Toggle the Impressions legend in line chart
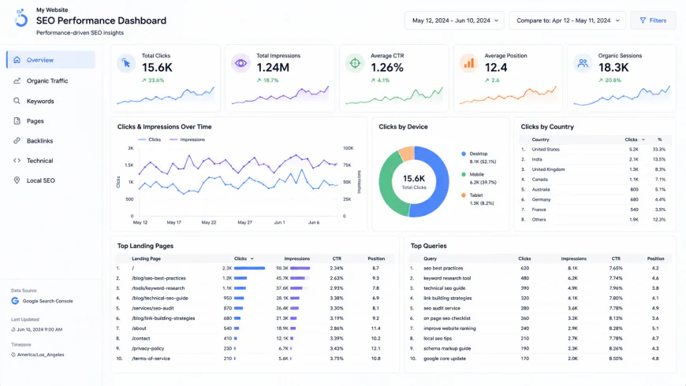This screenshot has height=386, width=686. (187, 140)
